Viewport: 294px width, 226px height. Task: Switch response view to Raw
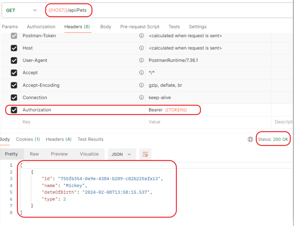[x=34, y=154]
